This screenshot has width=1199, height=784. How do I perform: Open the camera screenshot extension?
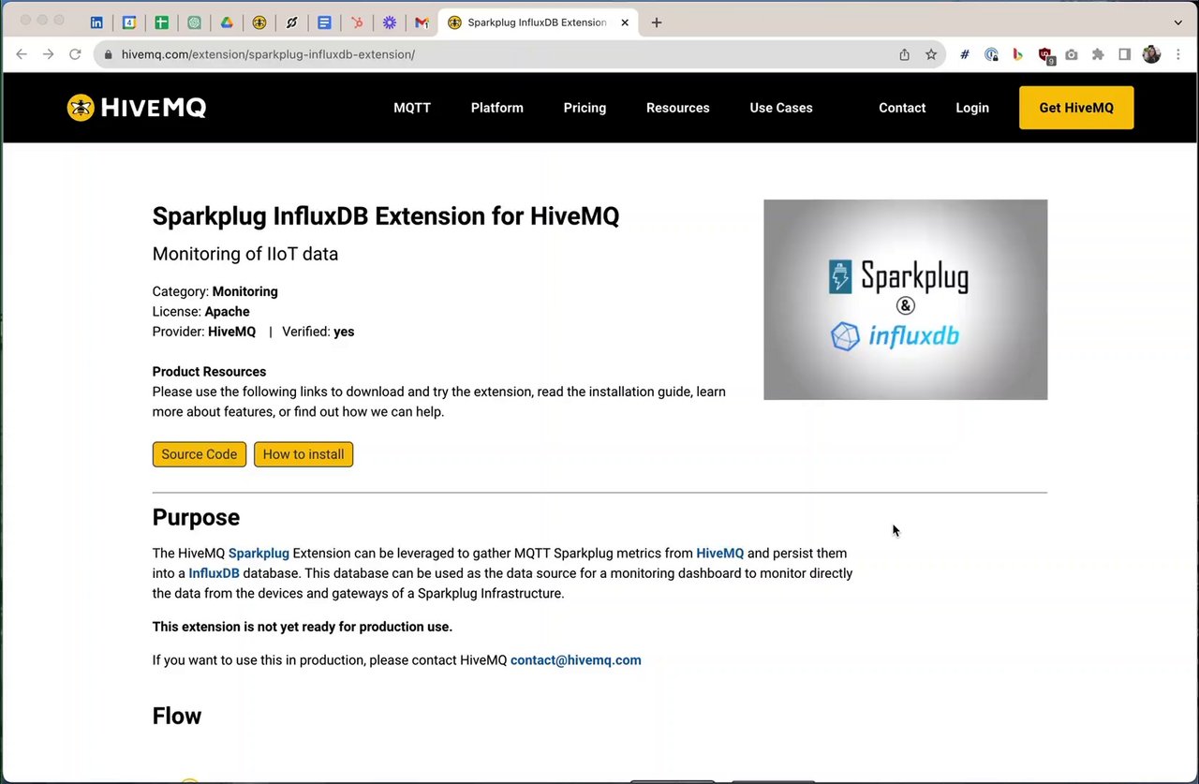[x=1072, y=54]
